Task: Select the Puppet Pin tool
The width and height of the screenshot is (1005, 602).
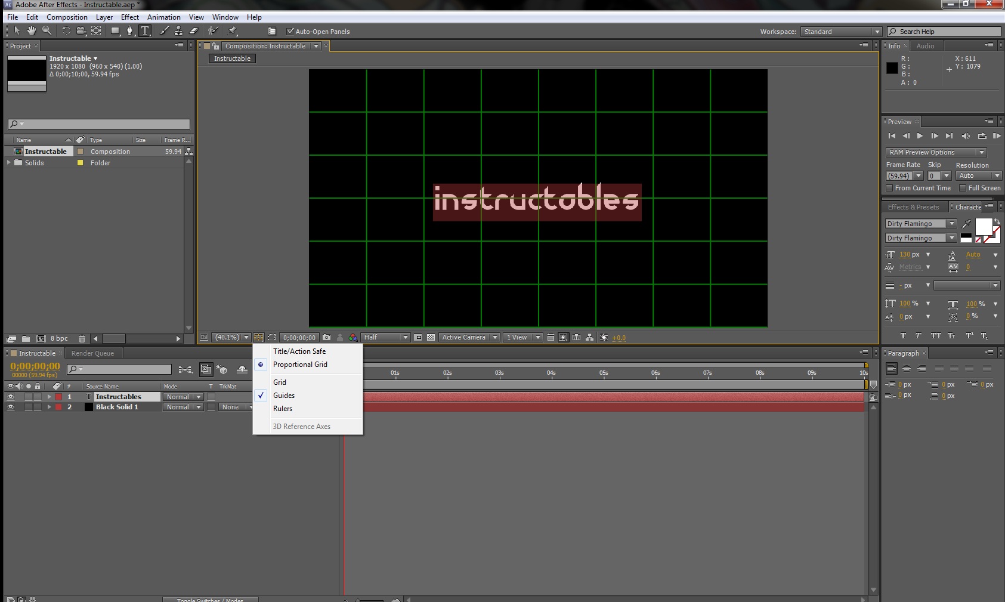Action: [233, 31]
